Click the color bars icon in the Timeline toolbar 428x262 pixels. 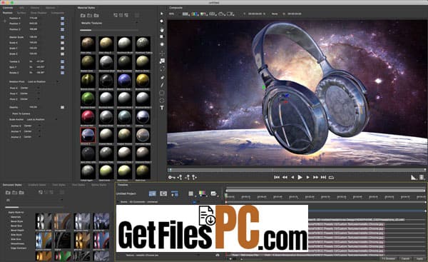(x=202, y=193)
